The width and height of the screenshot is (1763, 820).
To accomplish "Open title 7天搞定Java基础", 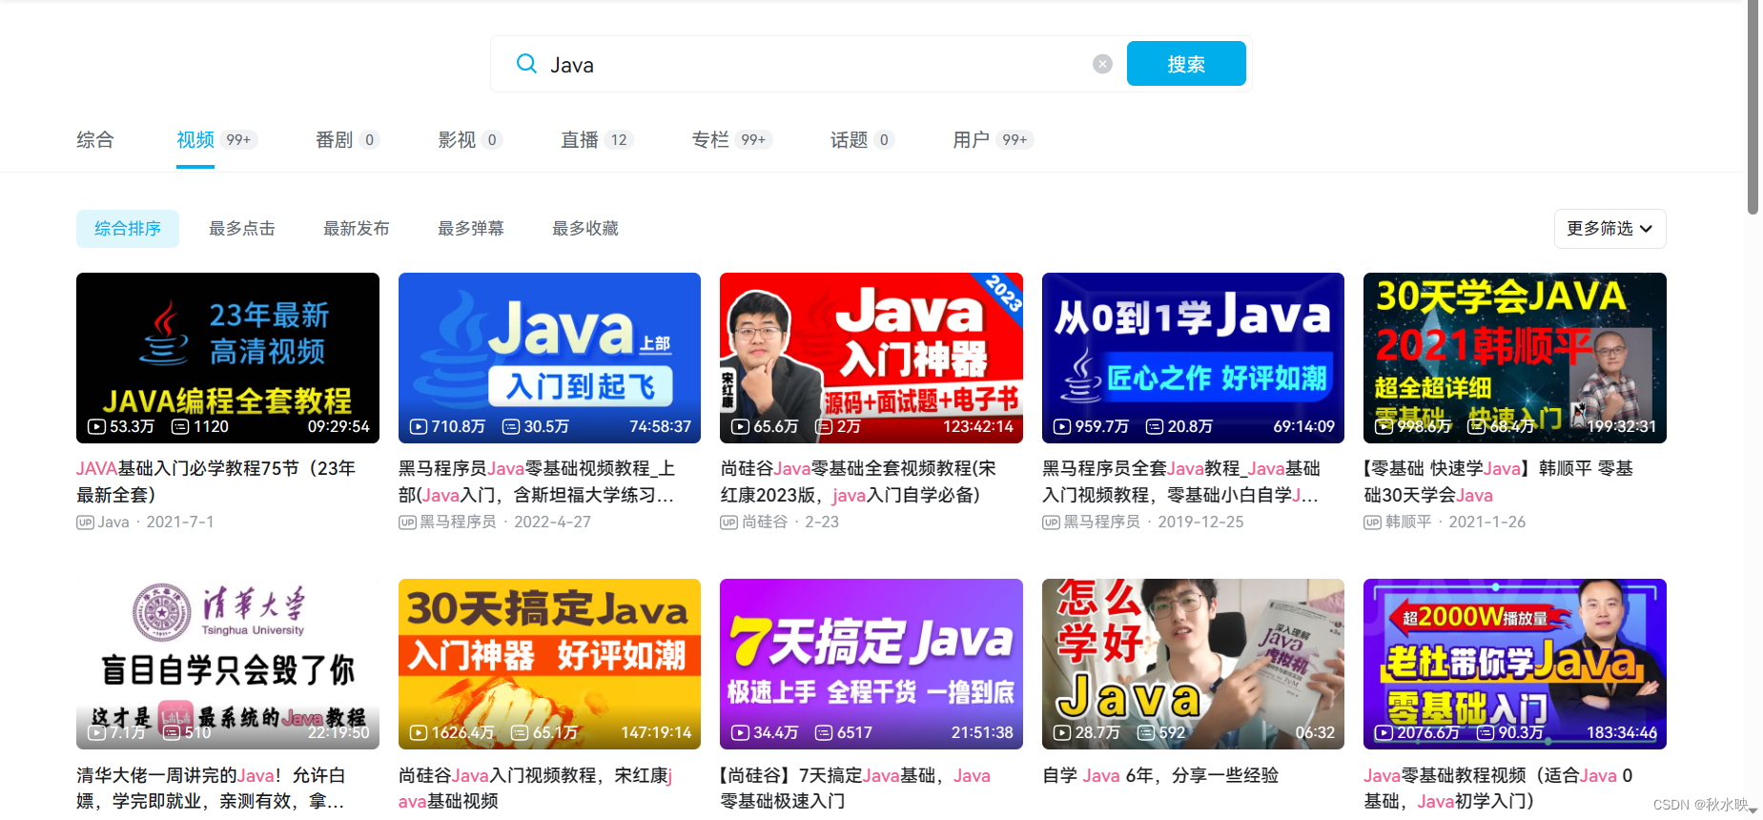I will [x=855, y=789].
